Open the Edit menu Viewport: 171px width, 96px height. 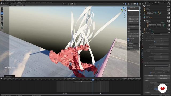tap(5, 2)
